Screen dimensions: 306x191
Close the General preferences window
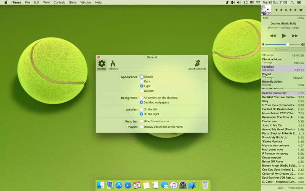pos(99,57)
